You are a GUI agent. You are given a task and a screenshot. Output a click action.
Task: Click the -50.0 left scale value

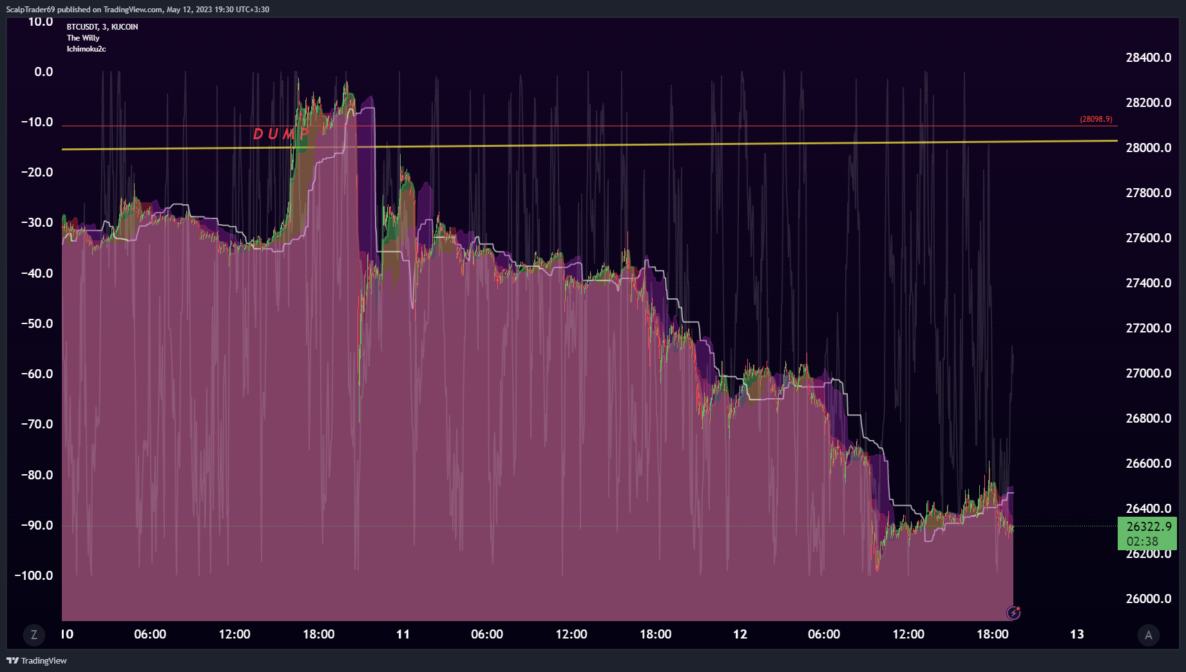(37, 323)
